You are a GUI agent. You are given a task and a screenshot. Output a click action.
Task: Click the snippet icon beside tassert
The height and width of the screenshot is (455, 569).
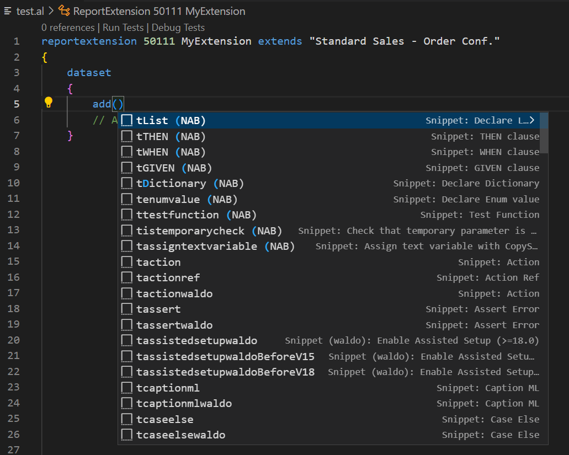127,309
